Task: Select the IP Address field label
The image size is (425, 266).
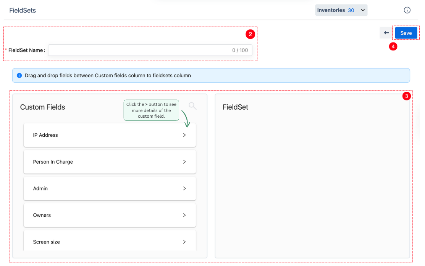Action: tap(45, 135)
